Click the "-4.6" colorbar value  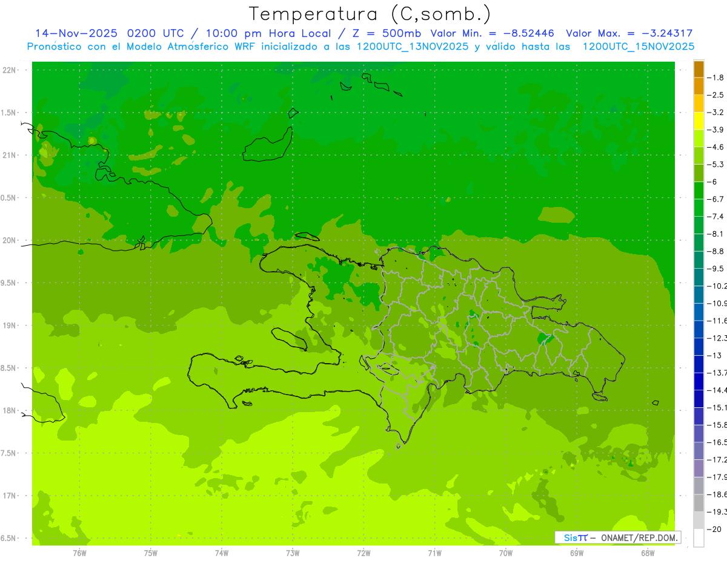click(x=715, y=147)
